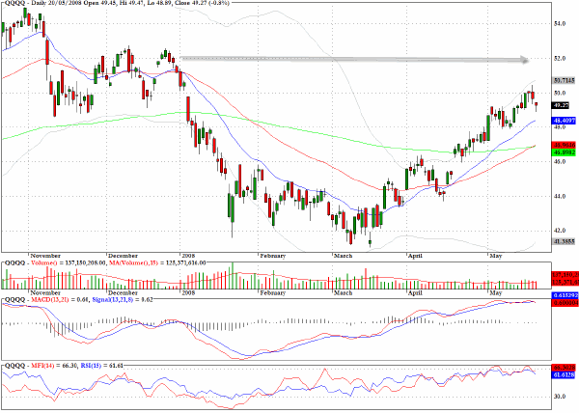This screenshot has width=579, height=413.
Task: Click the Signal(13,21,8) legend text
Action: click(x=123, y=300)
